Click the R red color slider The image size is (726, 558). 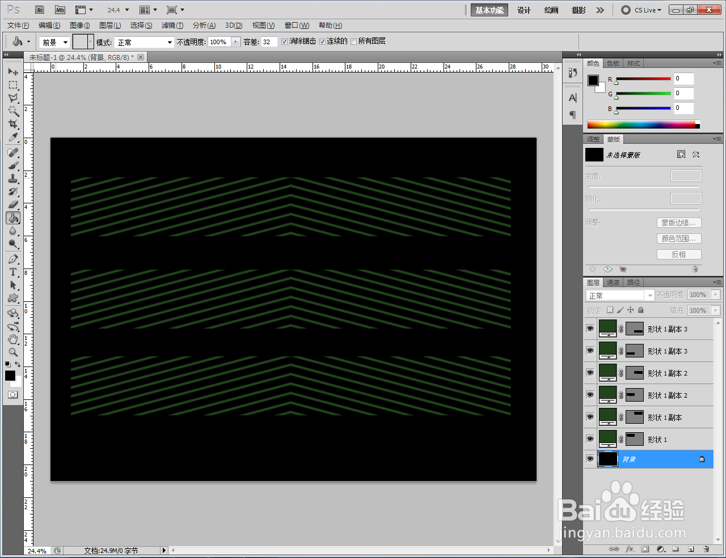click(x=644, y=79)
